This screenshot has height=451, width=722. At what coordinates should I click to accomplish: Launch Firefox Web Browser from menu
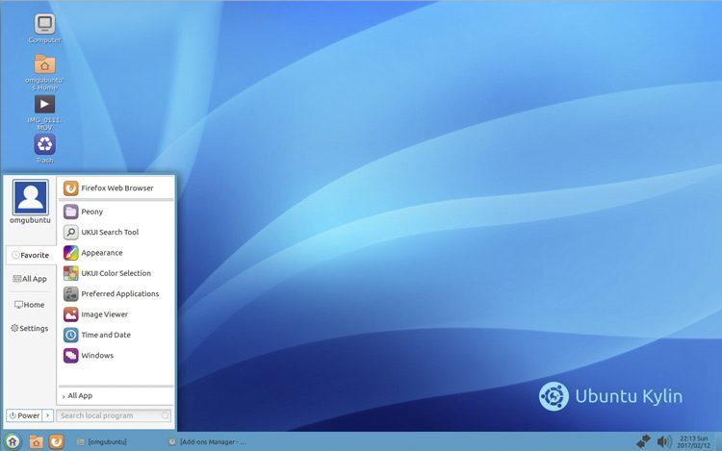(116, 188)
